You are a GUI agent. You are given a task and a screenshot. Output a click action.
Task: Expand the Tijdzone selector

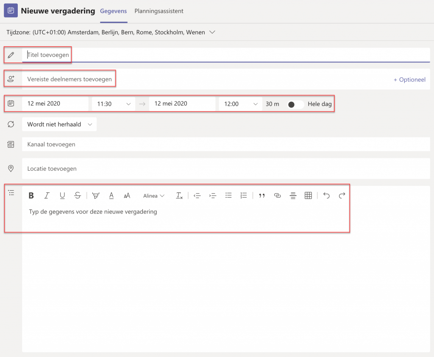pyautogui.click(x=212, y=32)
